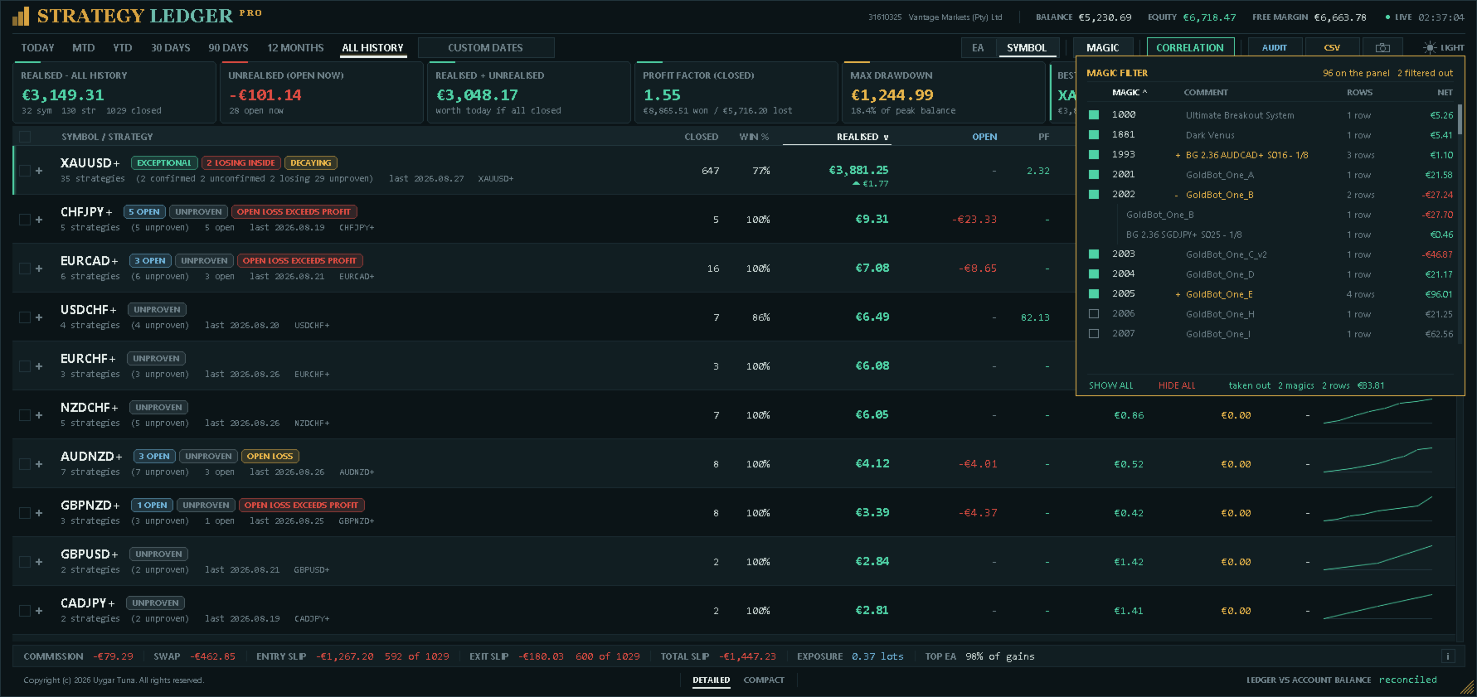The image size is (1477, 697).
Task: Expand magic 1993 BG 2.36 AUDCAD+ group
Action: 1178,156
